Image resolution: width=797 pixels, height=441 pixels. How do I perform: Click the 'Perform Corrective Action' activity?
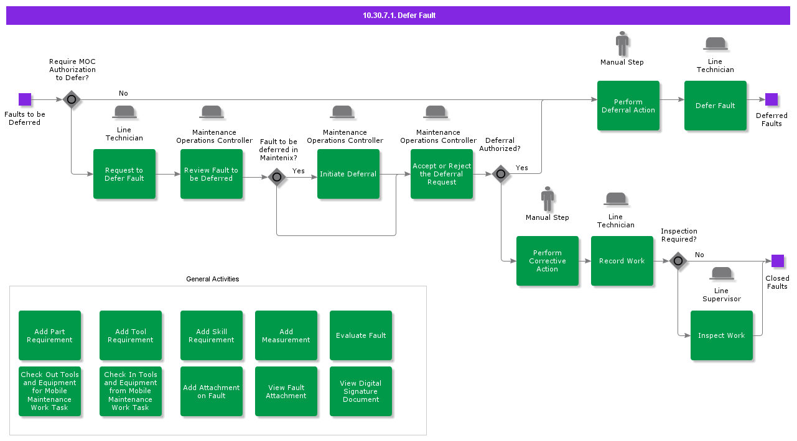pos(548,261)
